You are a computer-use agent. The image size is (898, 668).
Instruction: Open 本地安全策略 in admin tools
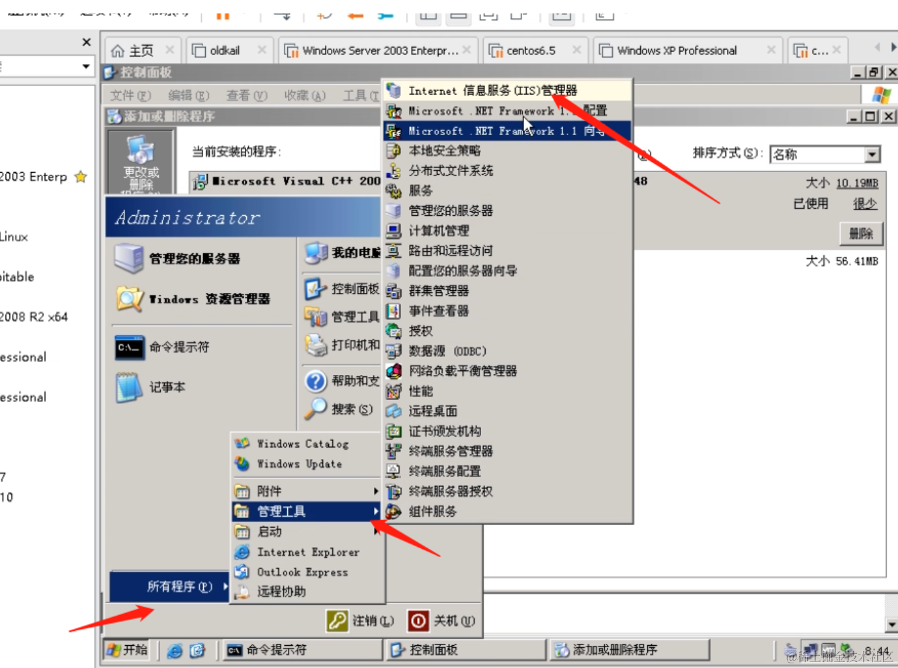(508, 151)
